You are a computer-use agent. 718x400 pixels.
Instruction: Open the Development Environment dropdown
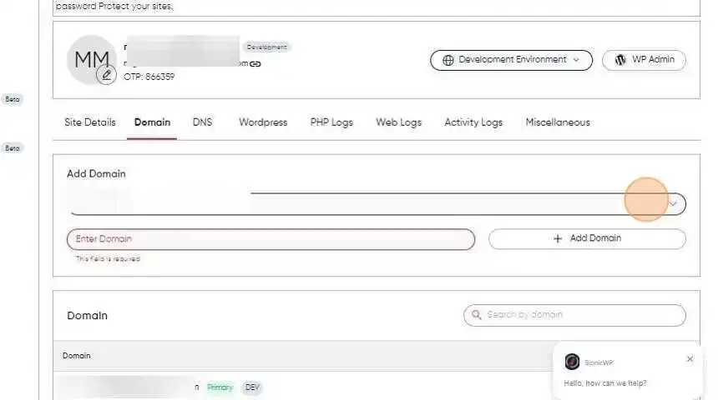[511, 60]
